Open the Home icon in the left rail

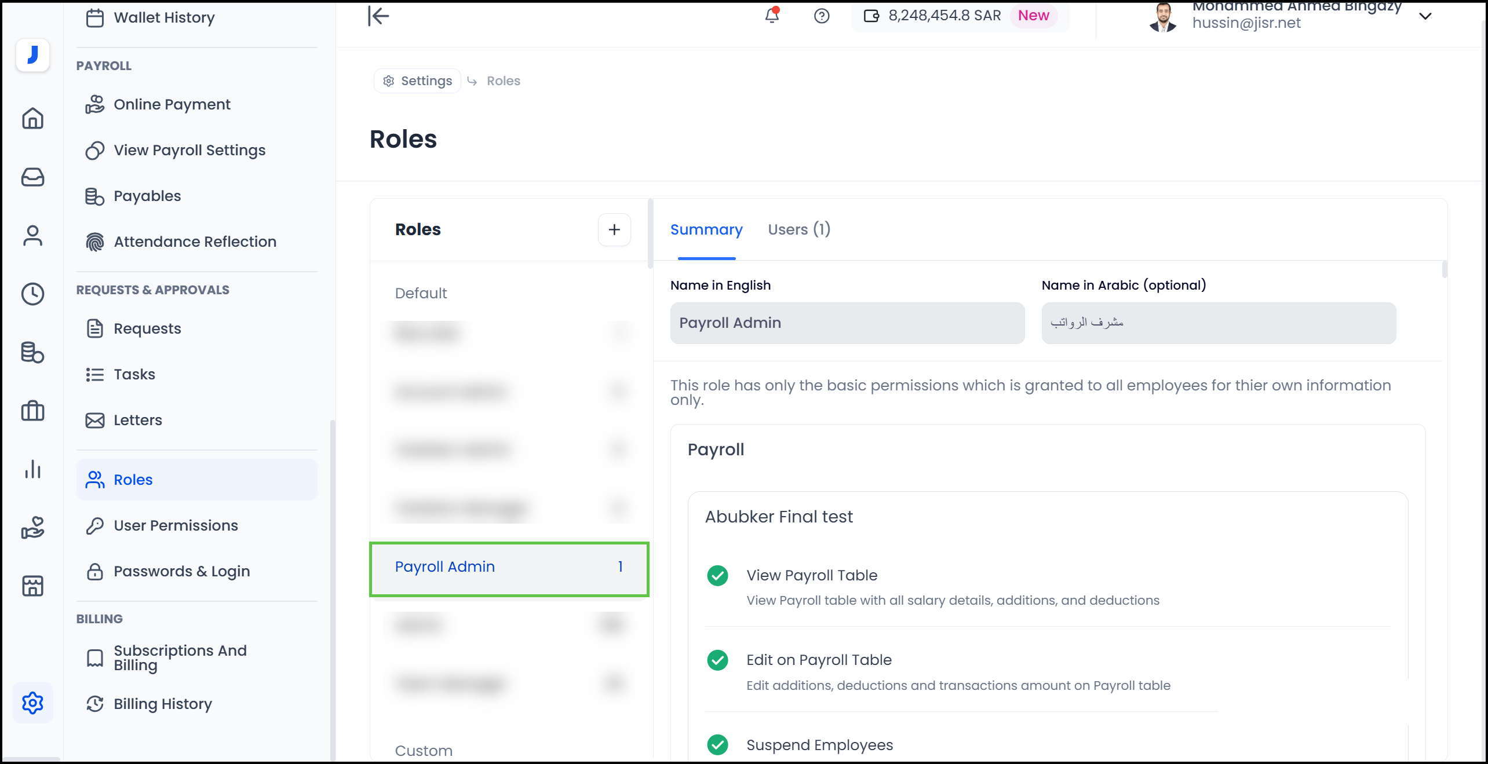pos(32,118)
